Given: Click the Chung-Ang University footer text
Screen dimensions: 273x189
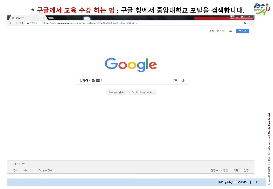Looking at the screenshot, I should click(x=232, y=182).
